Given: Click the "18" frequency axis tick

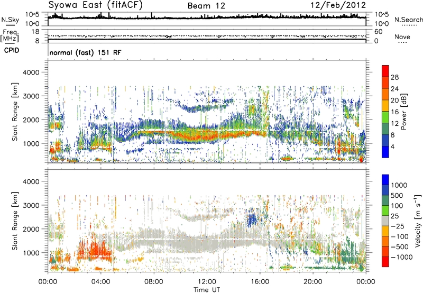Looking at the screenshot, I should coord(35,32).
